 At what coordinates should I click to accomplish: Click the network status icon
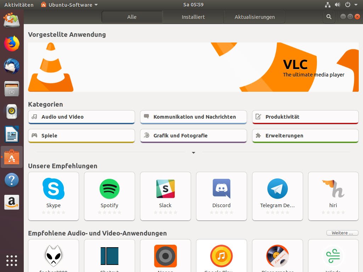click(328, 5)
